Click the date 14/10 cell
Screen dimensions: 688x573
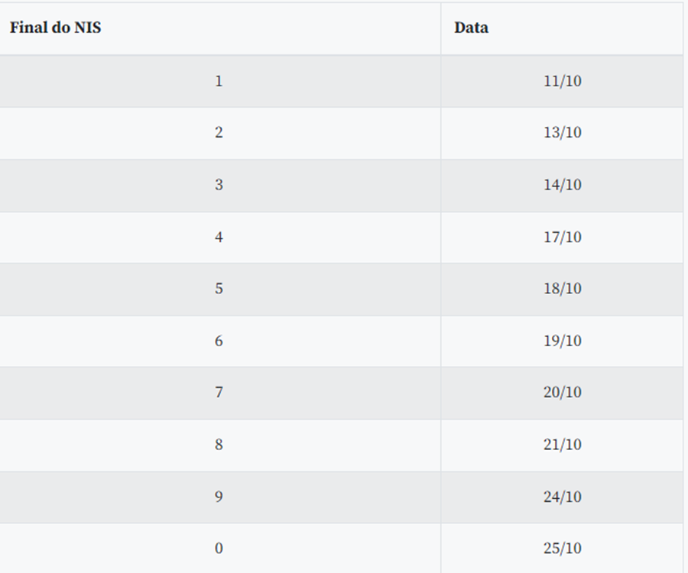coord(562,185)
